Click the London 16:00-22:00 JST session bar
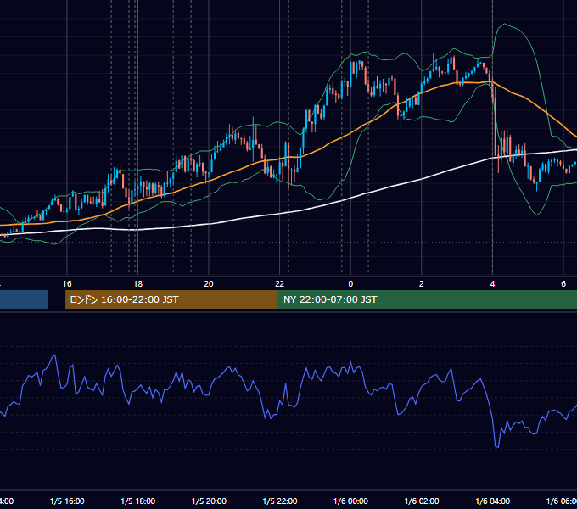 (x=171, y=299)
